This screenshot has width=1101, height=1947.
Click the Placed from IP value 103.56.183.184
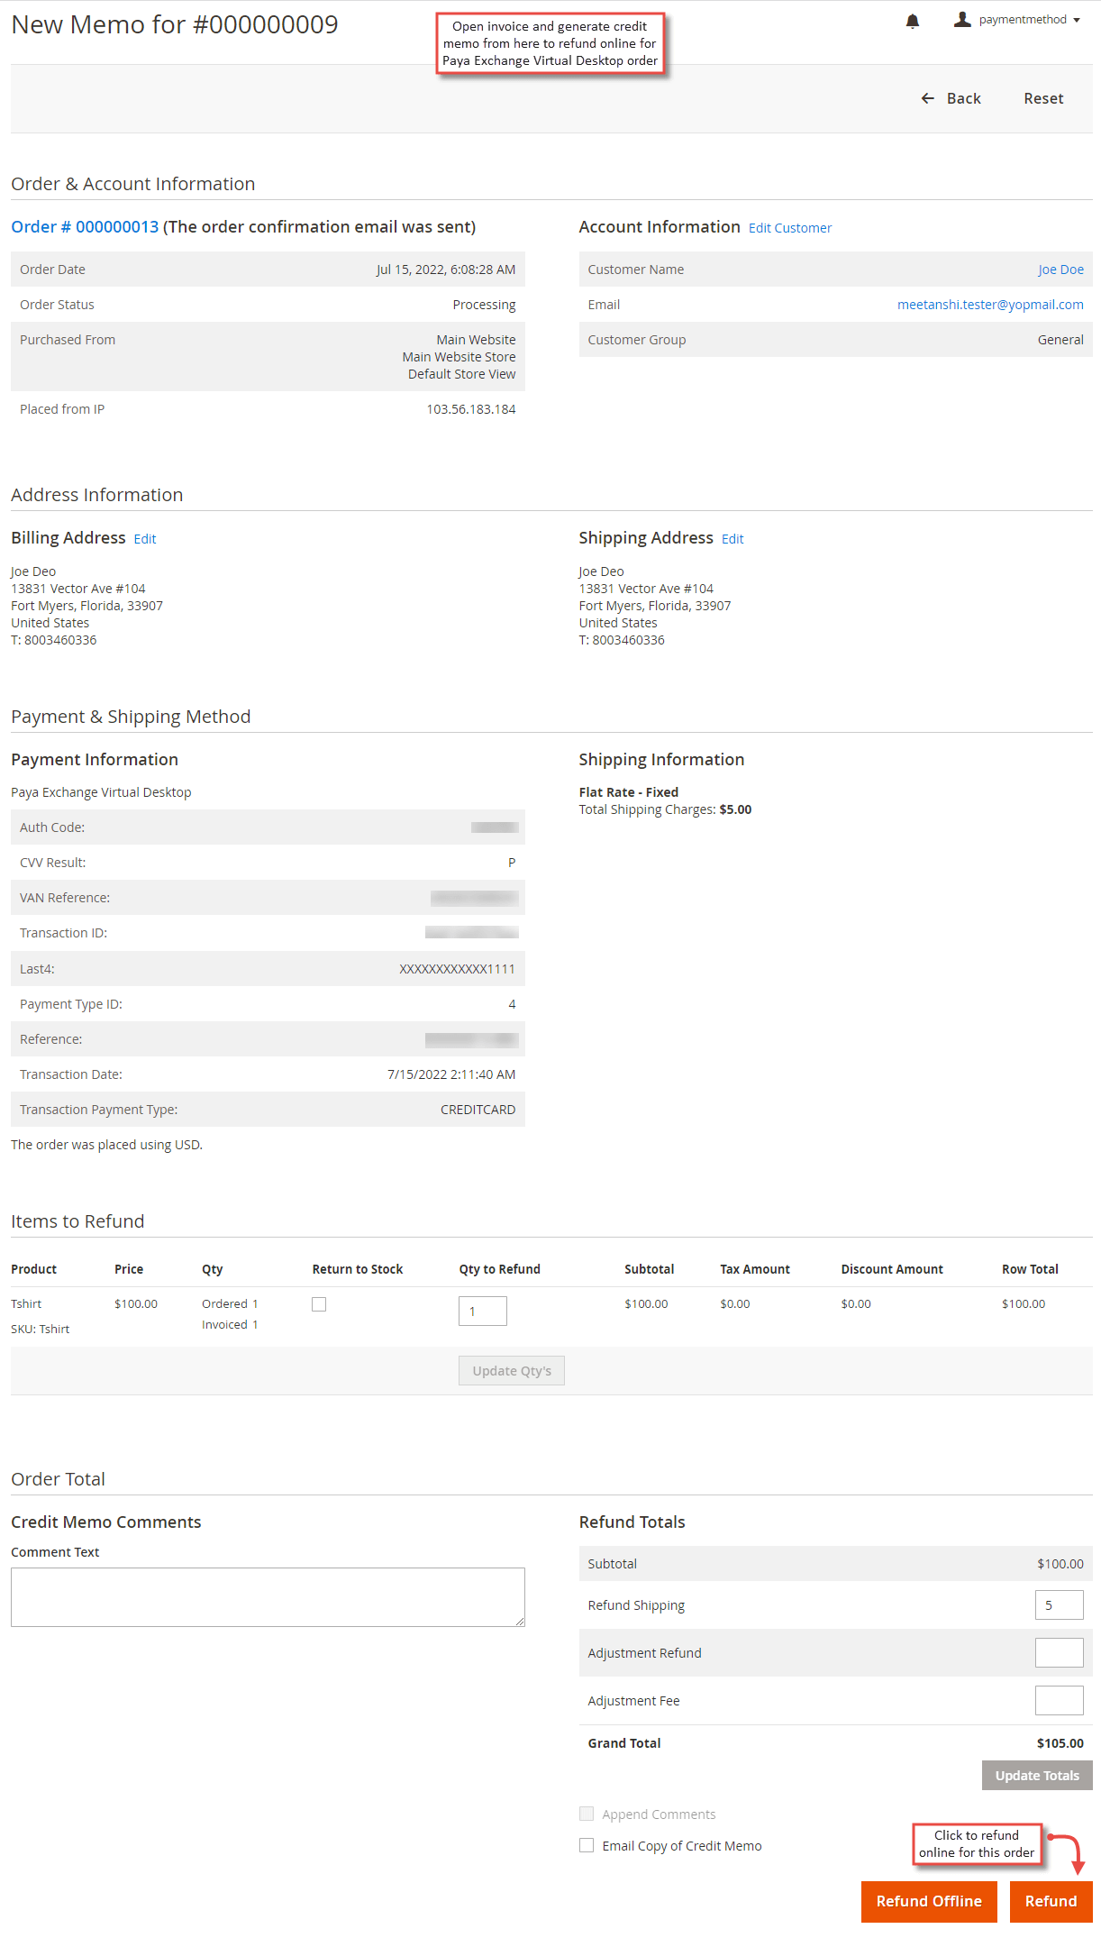(471, 409)
